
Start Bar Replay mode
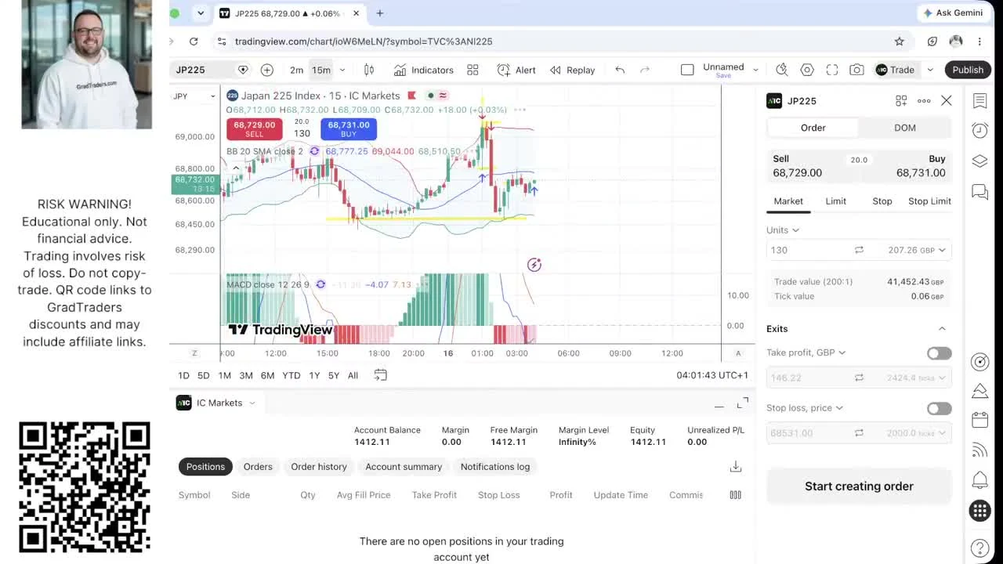click(572, 70)
